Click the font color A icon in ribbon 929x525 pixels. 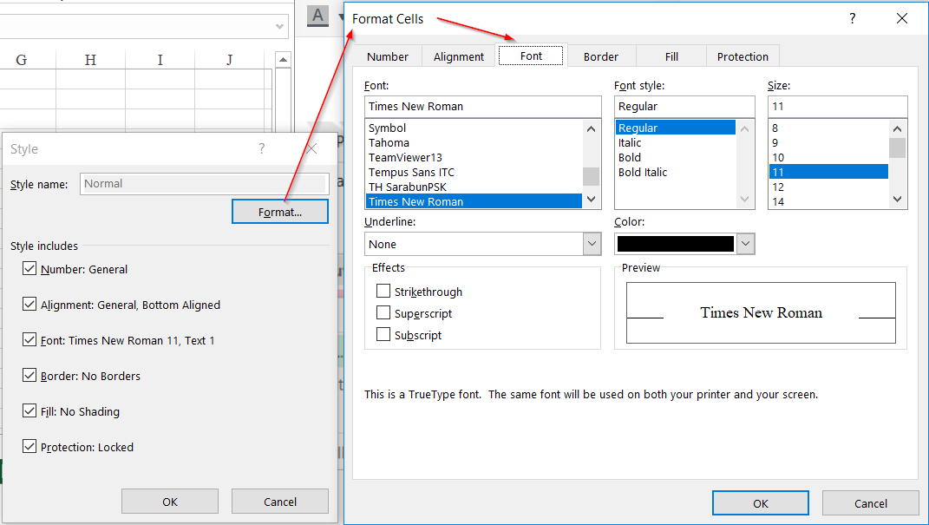pos(317,16)
